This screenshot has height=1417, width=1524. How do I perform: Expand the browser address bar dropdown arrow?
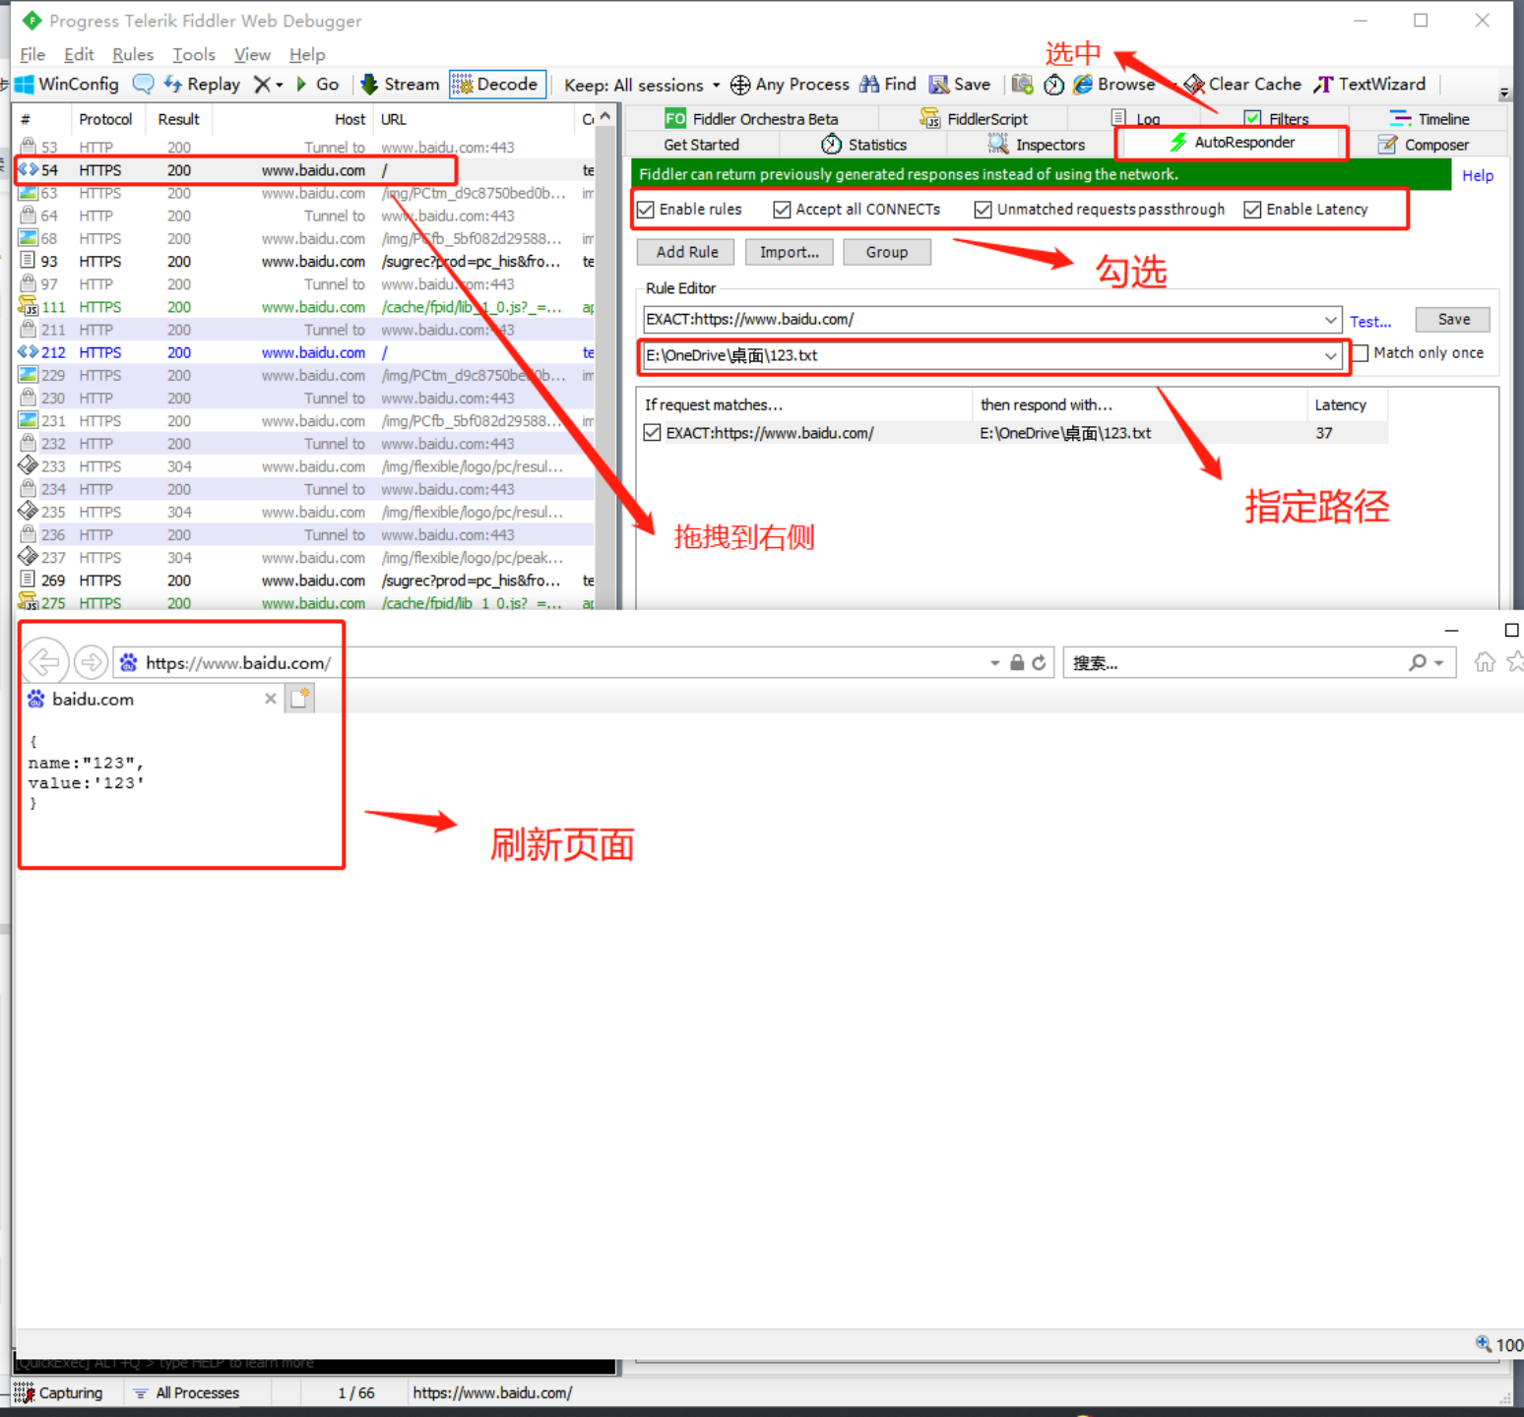coord(994,663)
